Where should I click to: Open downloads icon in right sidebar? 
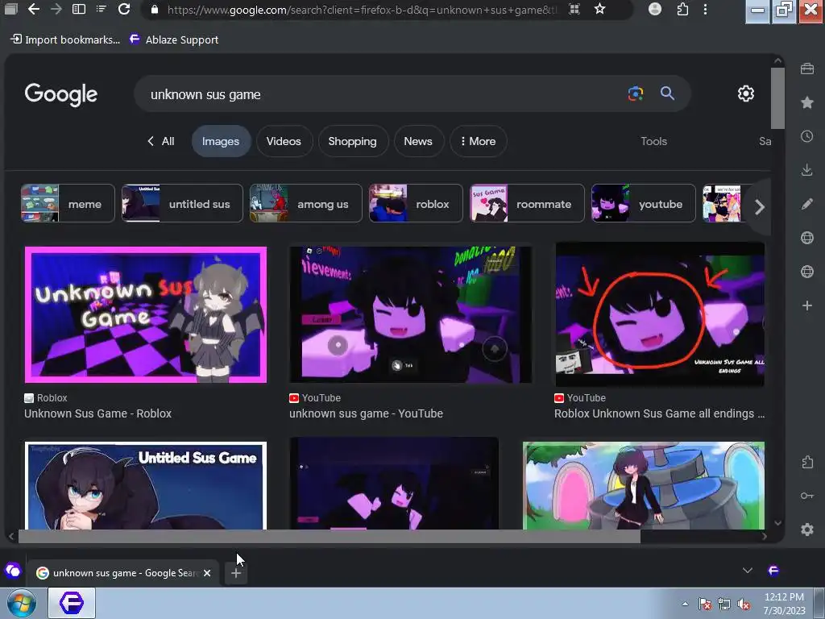(x=807, y=170)
